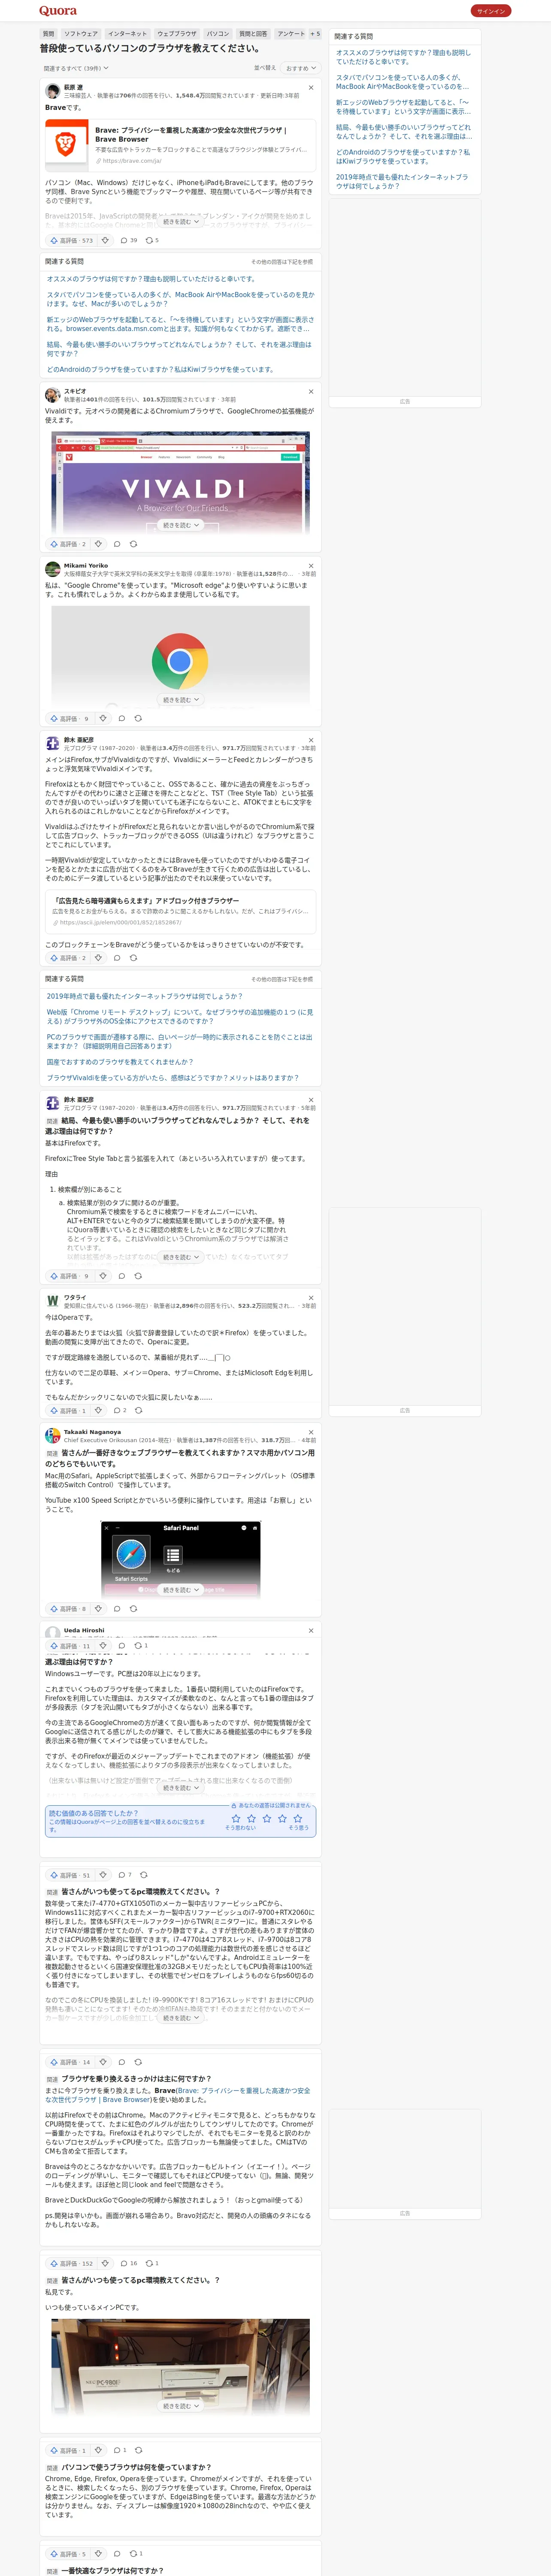551x2576 pixels.
Task: Open the 2 comments on ワタライ's answer
Action: pyautogui.click(x=120, y=1410)
